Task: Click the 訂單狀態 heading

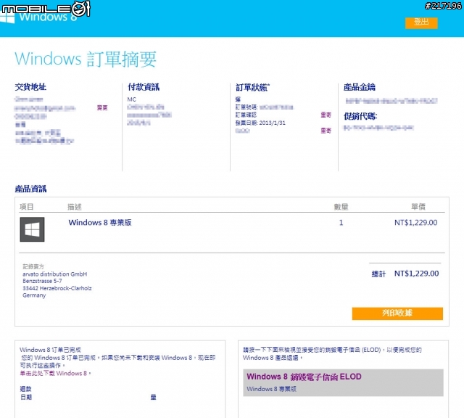Action: (x=252, y=87)
